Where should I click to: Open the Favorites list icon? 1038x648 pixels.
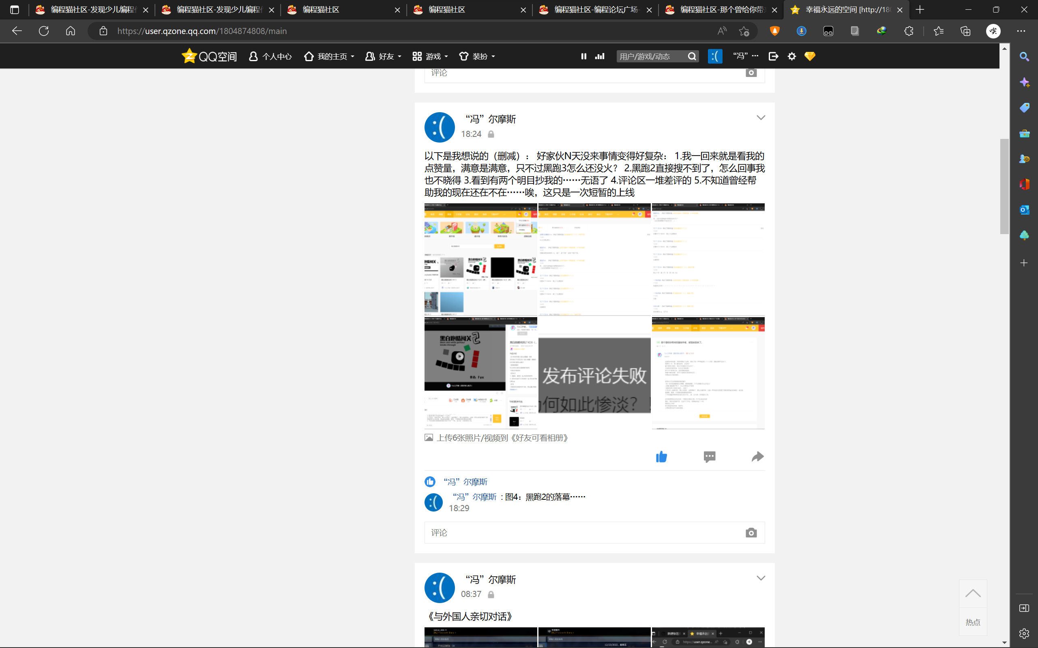tap(939, 31)
